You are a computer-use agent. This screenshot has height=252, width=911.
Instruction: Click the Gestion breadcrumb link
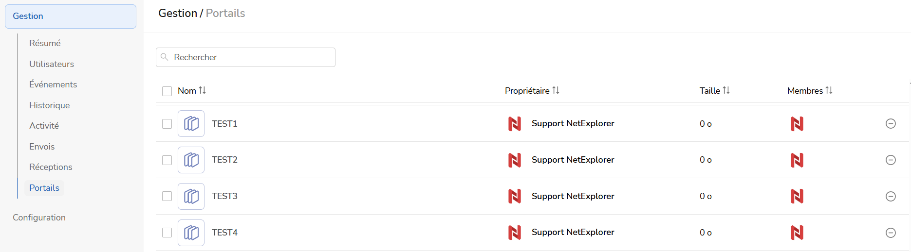point(177,13)
